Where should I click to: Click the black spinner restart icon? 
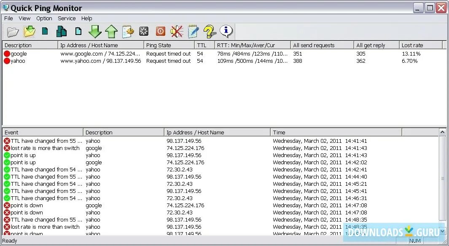pyautogui.click(x=144, y=31)
